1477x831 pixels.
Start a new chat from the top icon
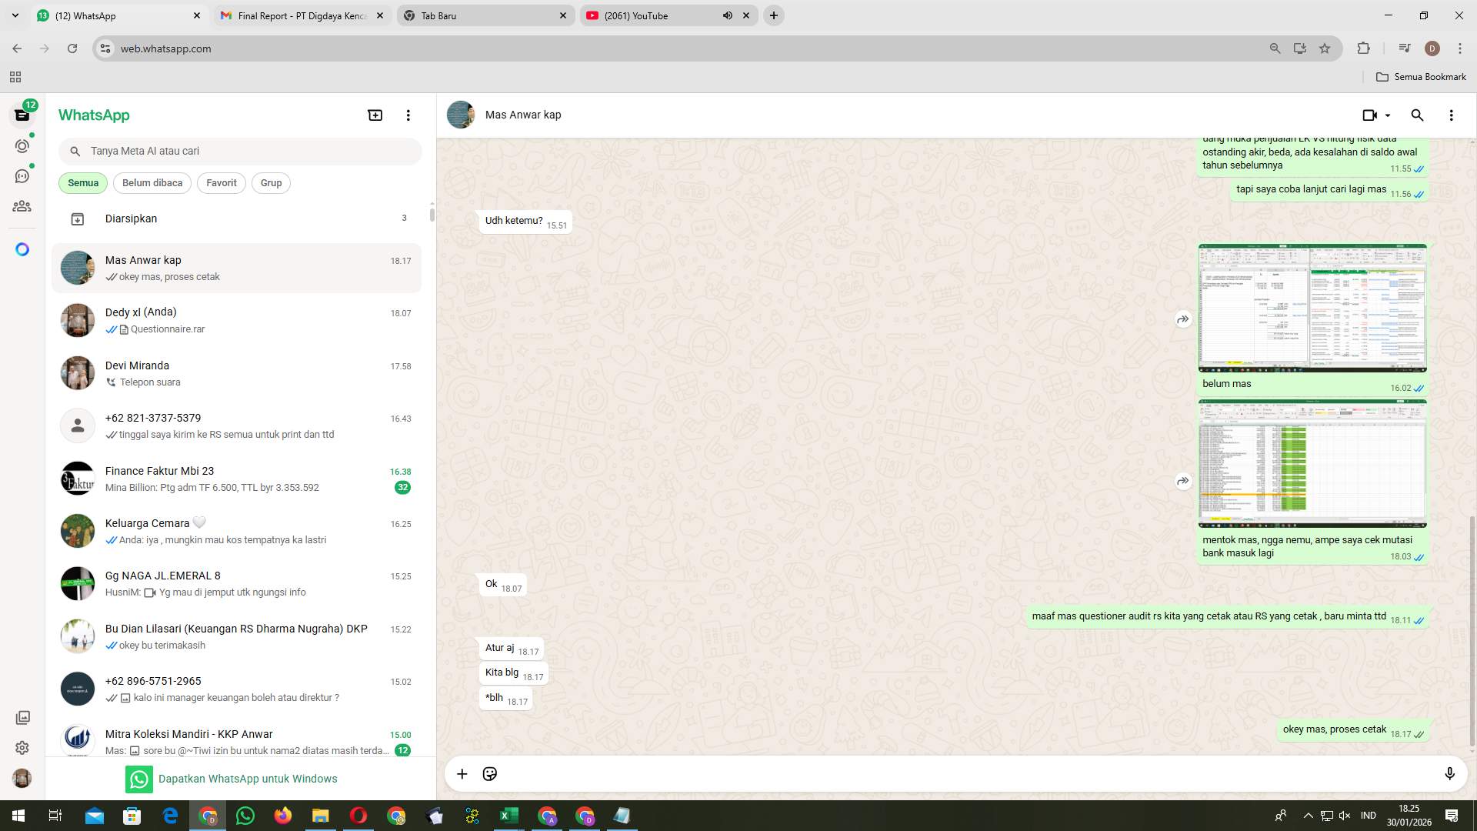click(375, 114)
